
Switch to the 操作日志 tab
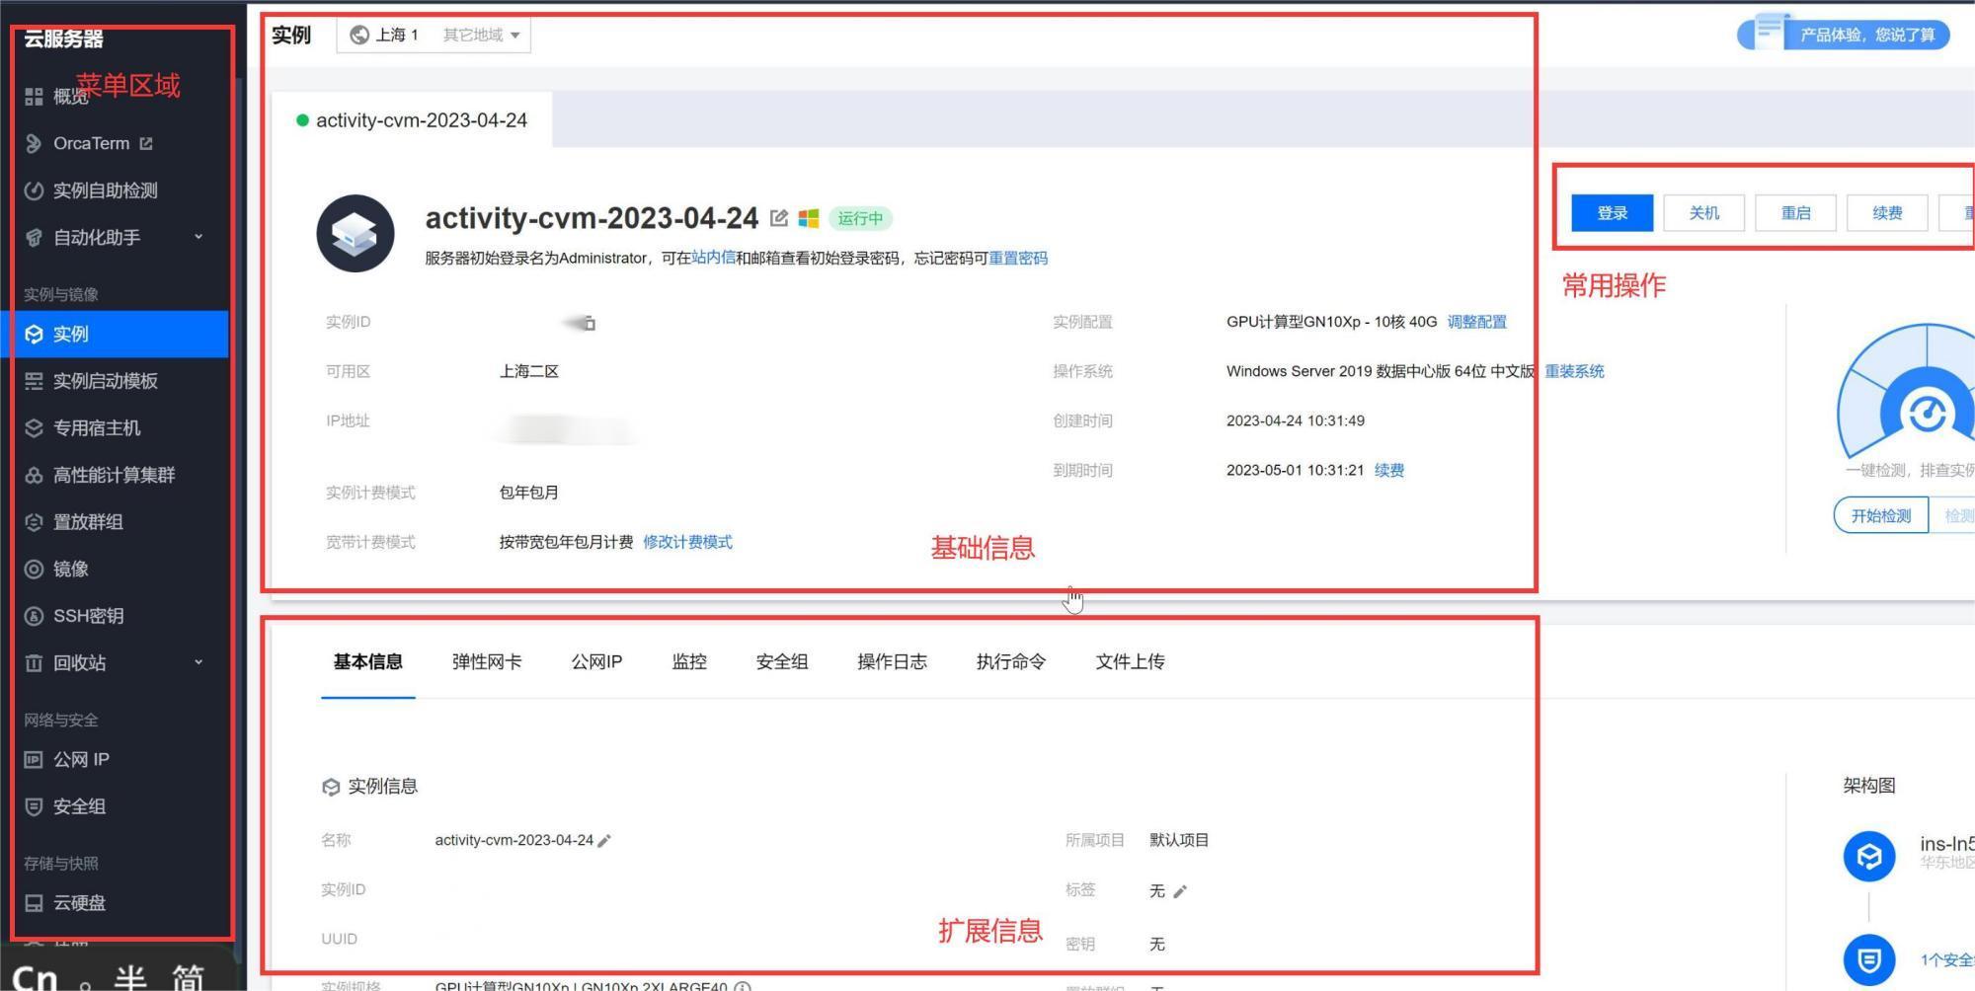pyautogui.click(x=892, y=661)
